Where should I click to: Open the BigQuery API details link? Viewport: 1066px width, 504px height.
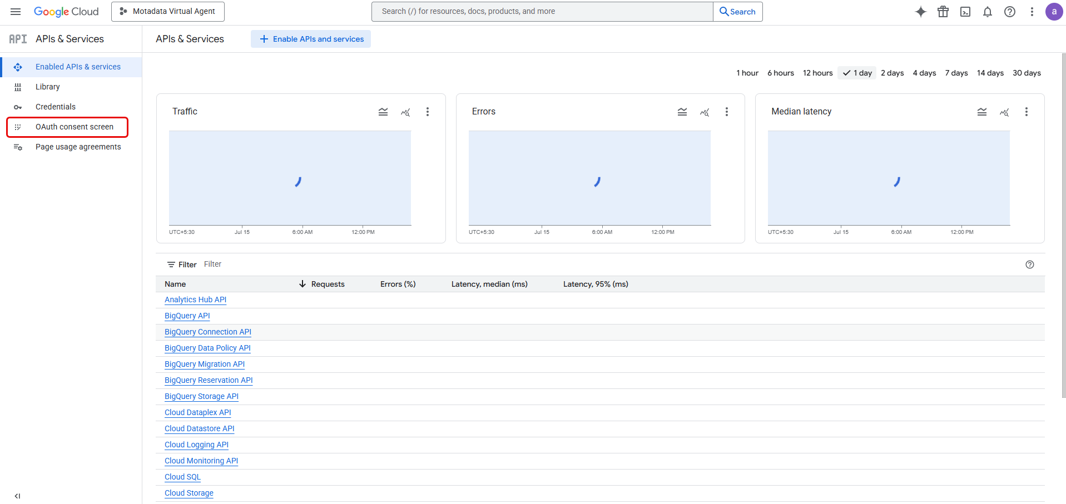[187, 316]
